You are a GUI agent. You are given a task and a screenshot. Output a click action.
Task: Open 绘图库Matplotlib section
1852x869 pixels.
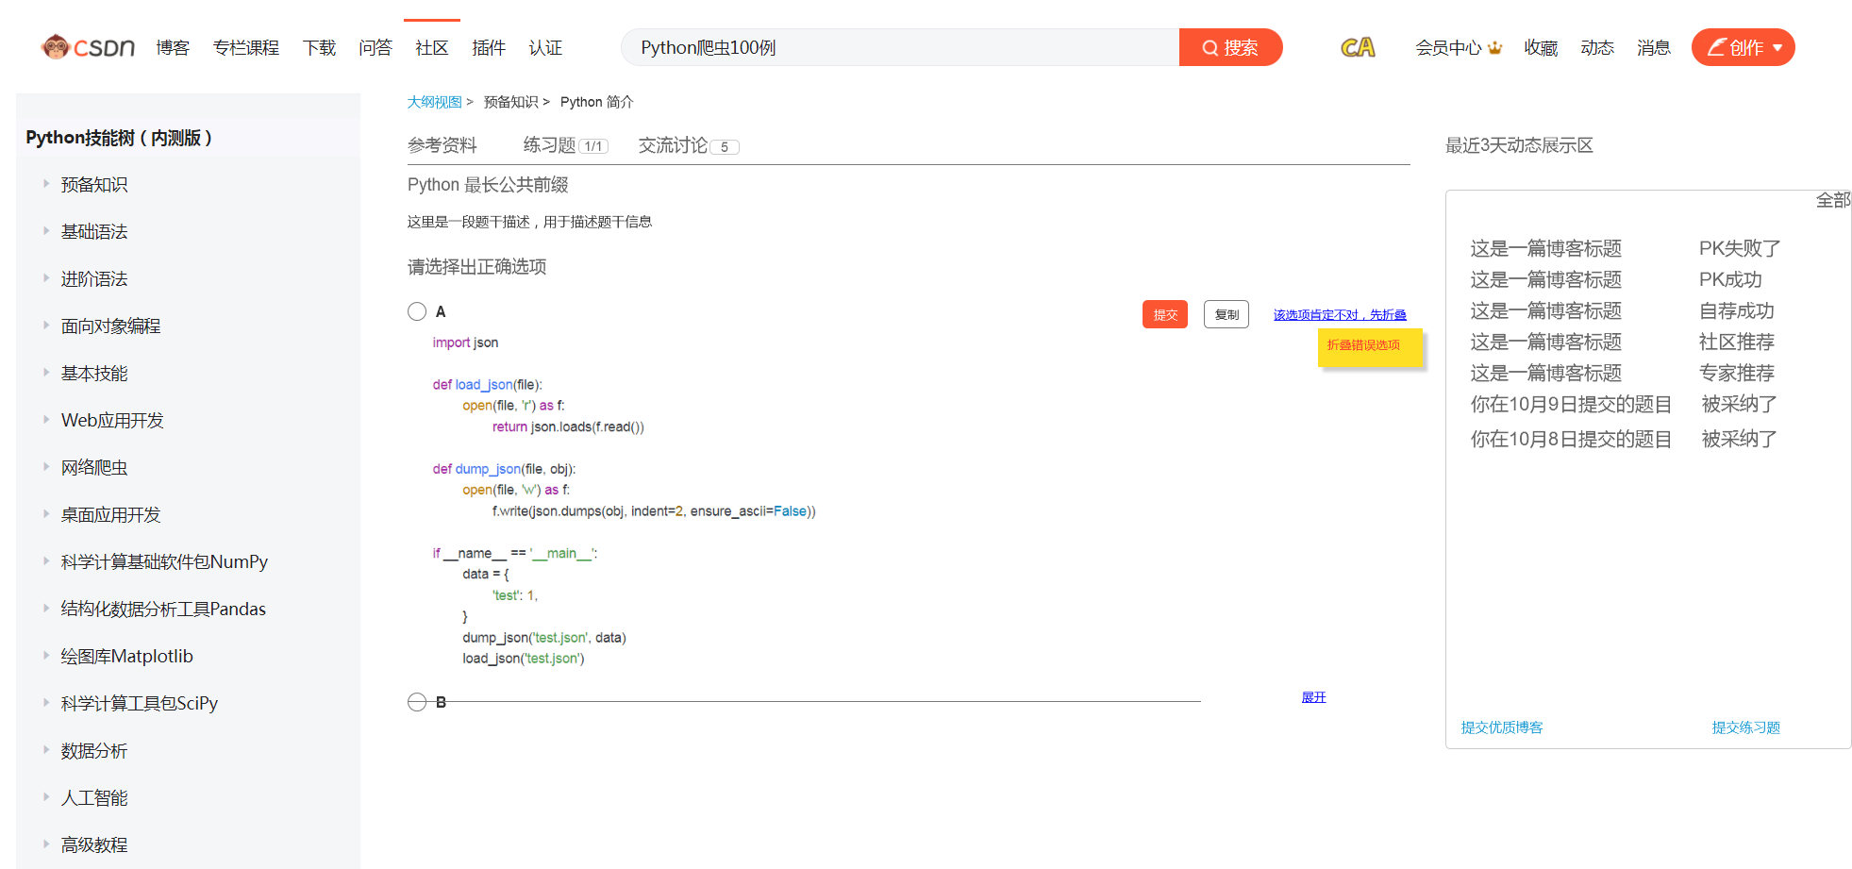point(126,656)
